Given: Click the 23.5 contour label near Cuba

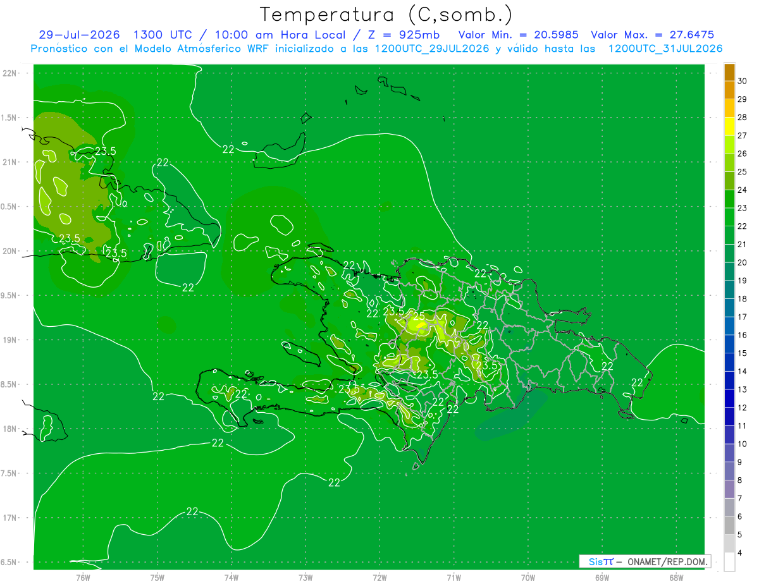Looking at the screenshot, I should click(x=105, y=150).
